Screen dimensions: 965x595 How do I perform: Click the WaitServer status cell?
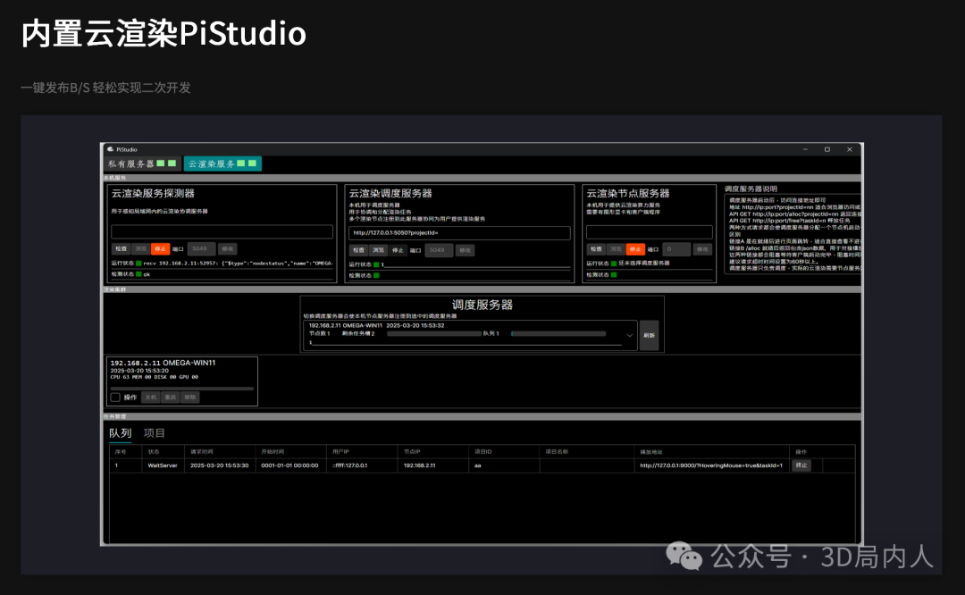[163, 465]
